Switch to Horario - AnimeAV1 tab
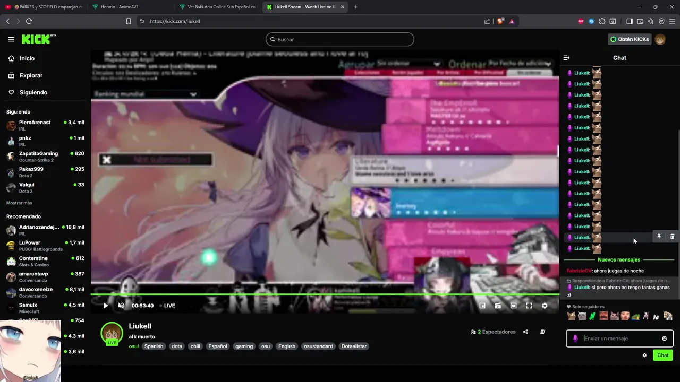 (131, 7)
